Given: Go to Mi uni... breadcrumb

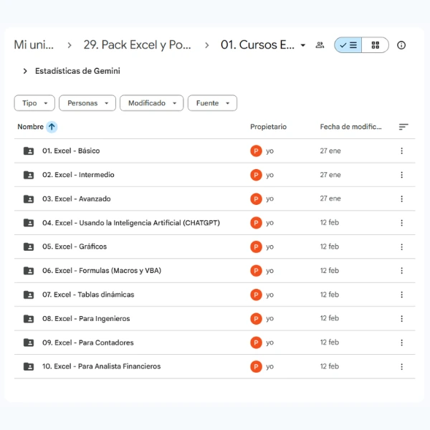Looking at the screenshot, I should [x=34, y=44].
